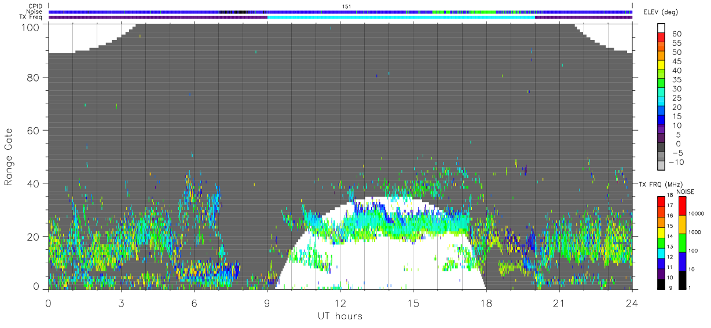Viewport: 711px width, 328px height.
Task: Click the x-axis tick label '18'
Action: point(486,303)
